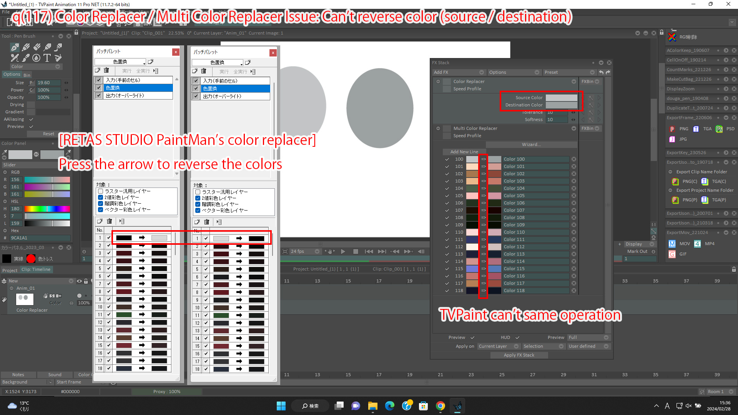Click the MOV export icon
Image resolution: width=738 pixels, height=415 pixels.
coord(672,244)
